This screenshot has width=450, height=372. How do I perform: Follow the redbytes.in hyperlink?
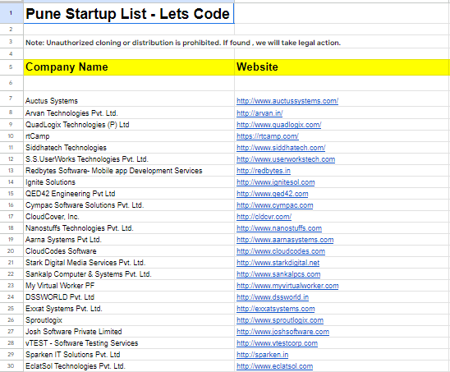pos(264,171)
